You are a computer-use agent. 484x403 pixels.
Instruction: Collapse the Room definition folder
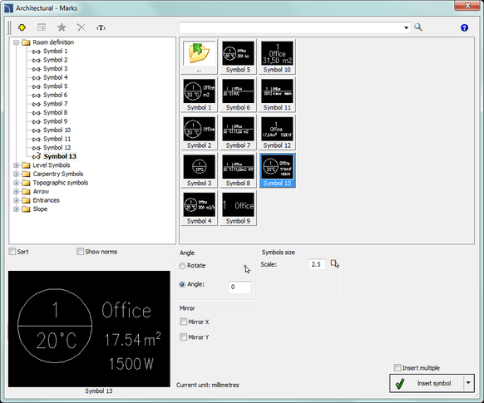tap(16, 42)
